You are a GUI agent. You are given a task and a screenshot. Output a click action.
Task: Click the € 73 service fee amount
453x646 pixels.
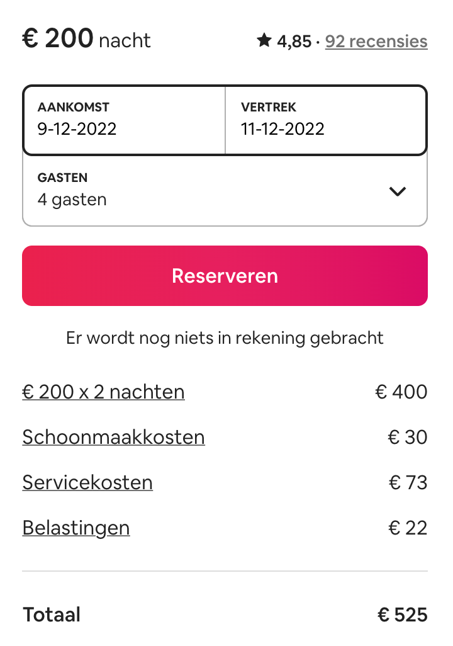coord(408,482)
